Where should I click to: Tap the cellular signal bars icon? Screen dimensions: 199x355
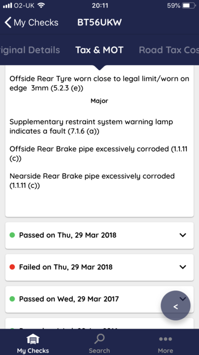point(8,6)
